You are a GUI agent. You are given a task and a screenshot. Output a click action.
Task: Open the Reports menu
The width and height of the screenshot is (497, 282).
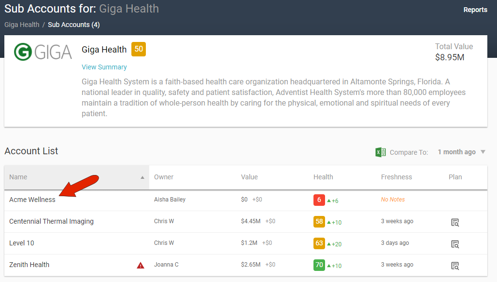tap(475, 10)
